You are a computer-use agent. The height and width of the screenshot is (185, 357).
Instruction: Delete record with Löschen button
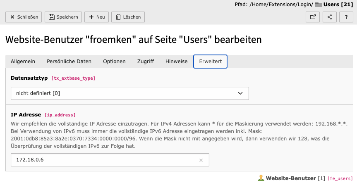pyautogui.click(x=128, y=17)
